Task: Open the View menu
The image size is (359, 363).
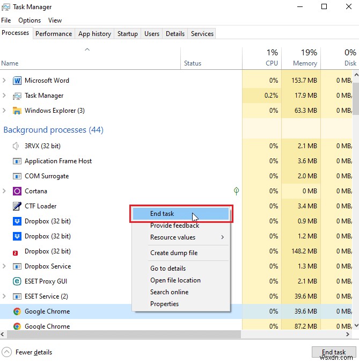Action: pyautogui.click(x=55, y=20)
